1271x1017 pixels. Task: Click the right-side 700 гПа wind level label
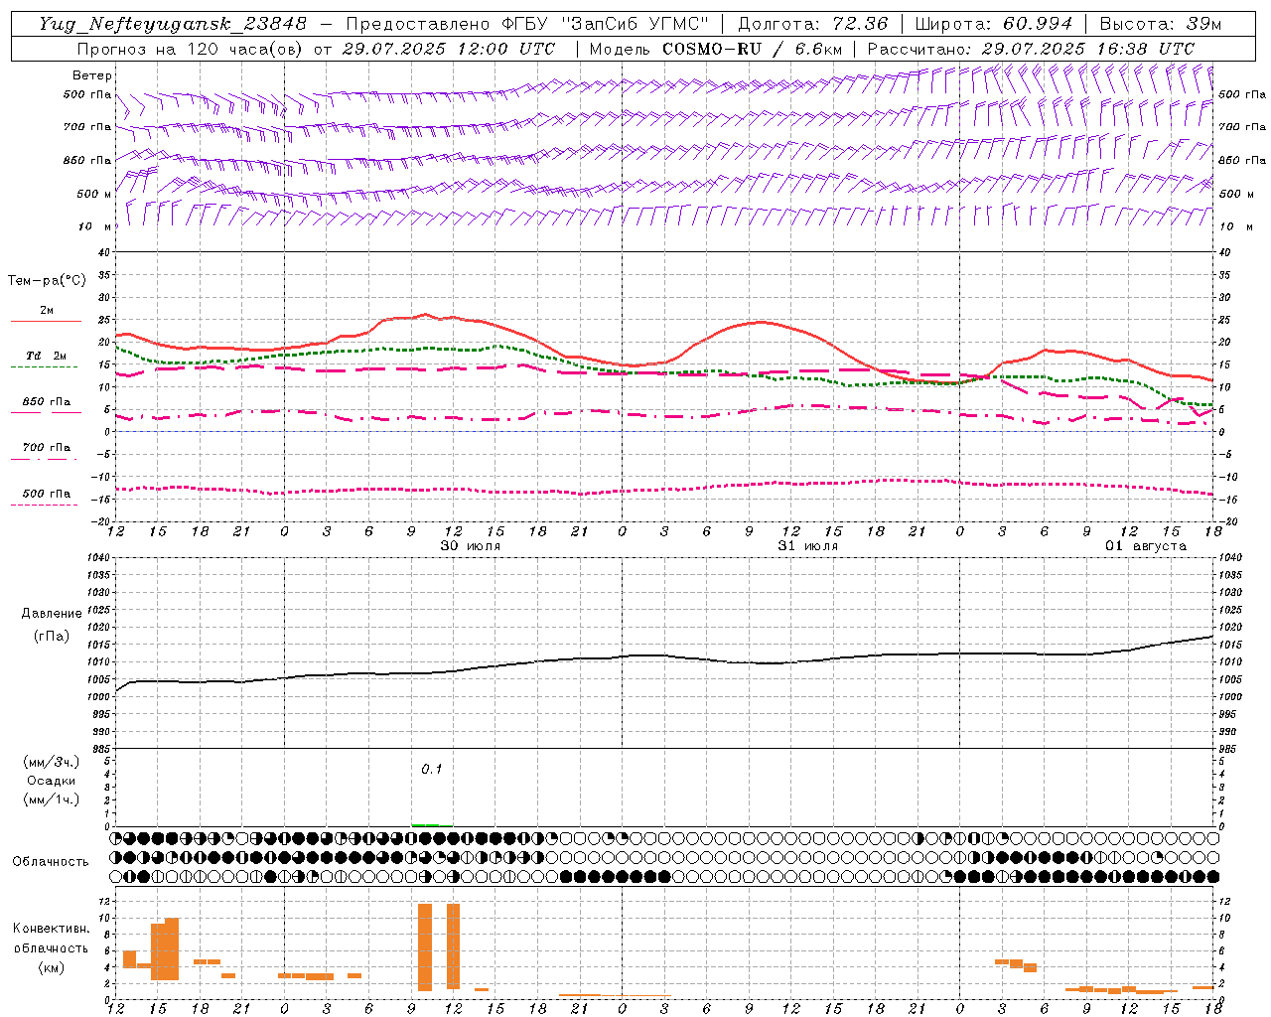[1242, 127]
